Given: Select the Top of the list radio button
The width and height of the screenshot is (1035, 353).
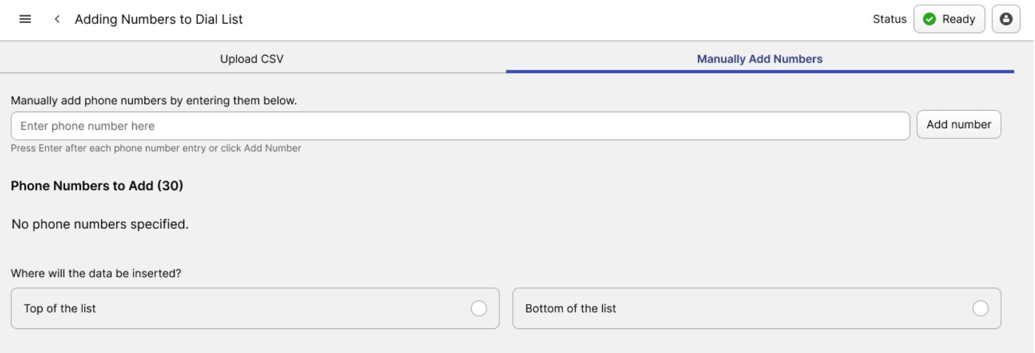Looking at the screenshot, I should pyautogui.click(x=479, y=308).
